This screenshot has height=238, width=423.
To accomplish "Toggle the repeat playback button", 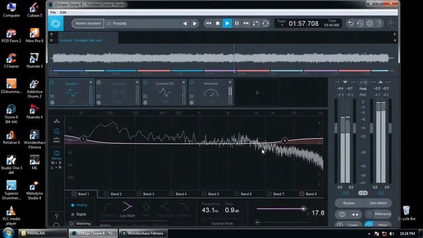I will point(266,24).
